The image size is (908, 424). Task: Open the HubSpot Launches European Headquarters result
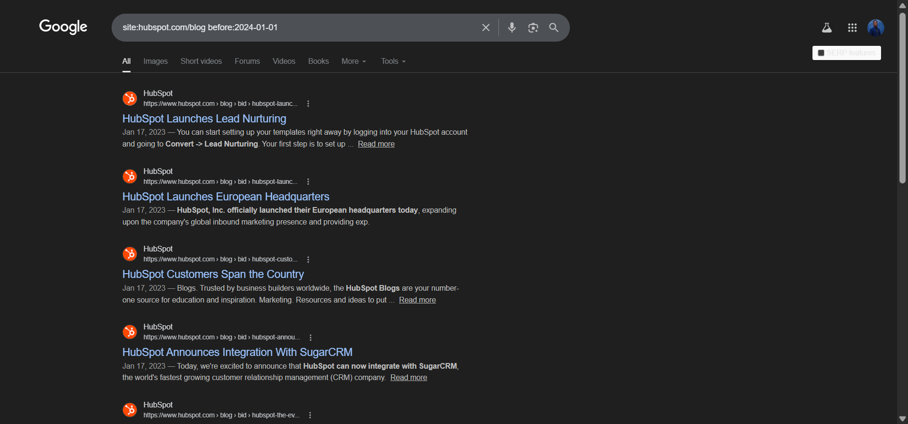click(226, 197)
